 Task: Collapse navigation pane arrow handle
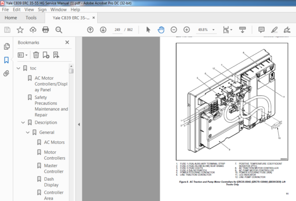tap(79, 125)
